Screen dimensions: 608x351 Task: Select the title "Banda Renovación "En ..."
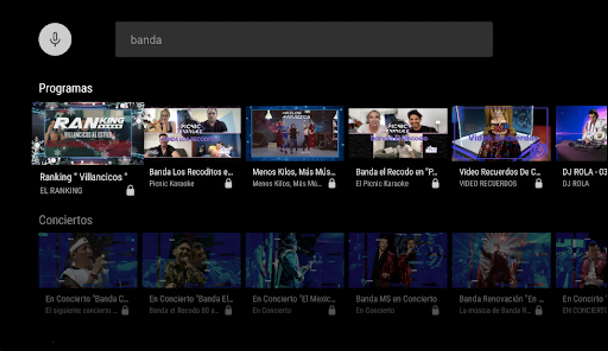(x=501, y=299)
